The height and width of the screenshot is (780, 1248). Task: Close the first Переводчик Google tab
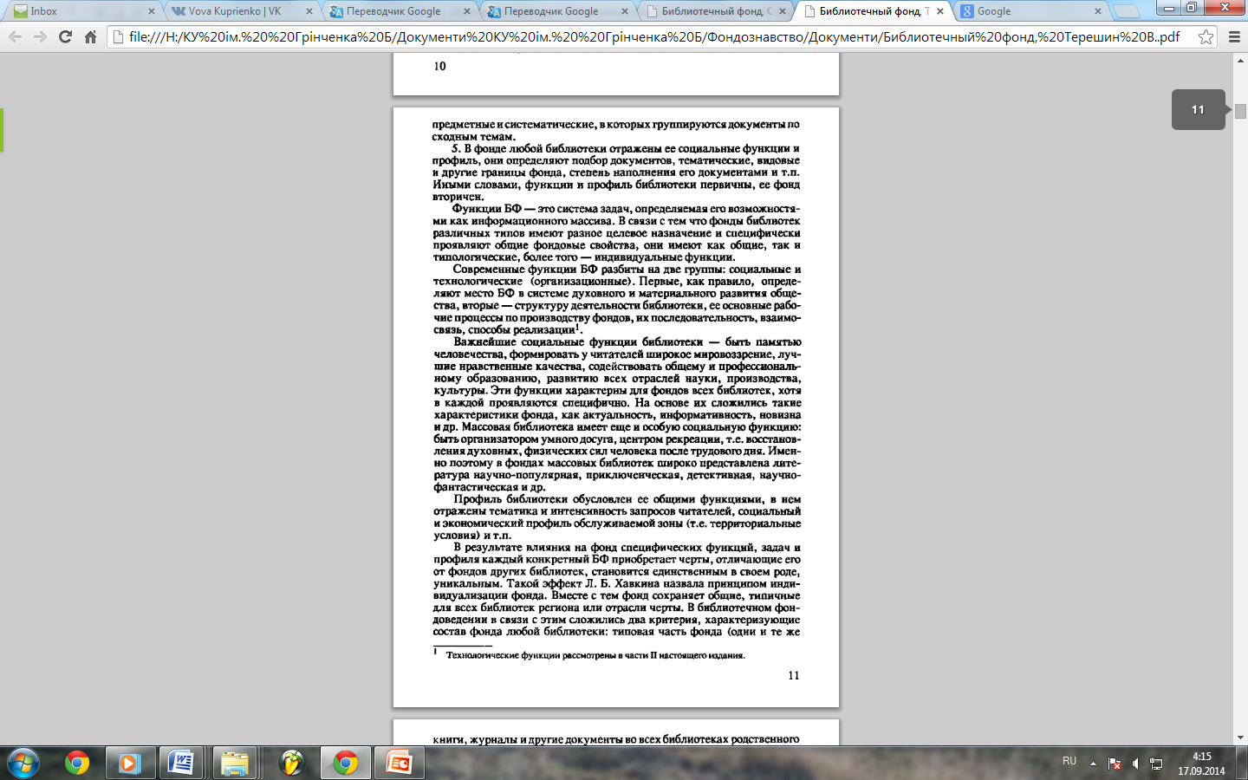(467, 11)
